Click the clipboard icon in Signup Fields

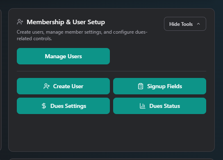(141, 86)
